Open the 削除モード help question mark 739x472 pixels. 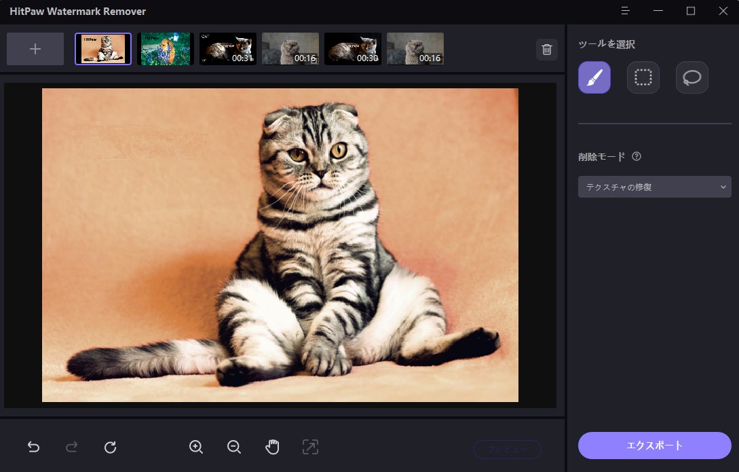[637, 157]
